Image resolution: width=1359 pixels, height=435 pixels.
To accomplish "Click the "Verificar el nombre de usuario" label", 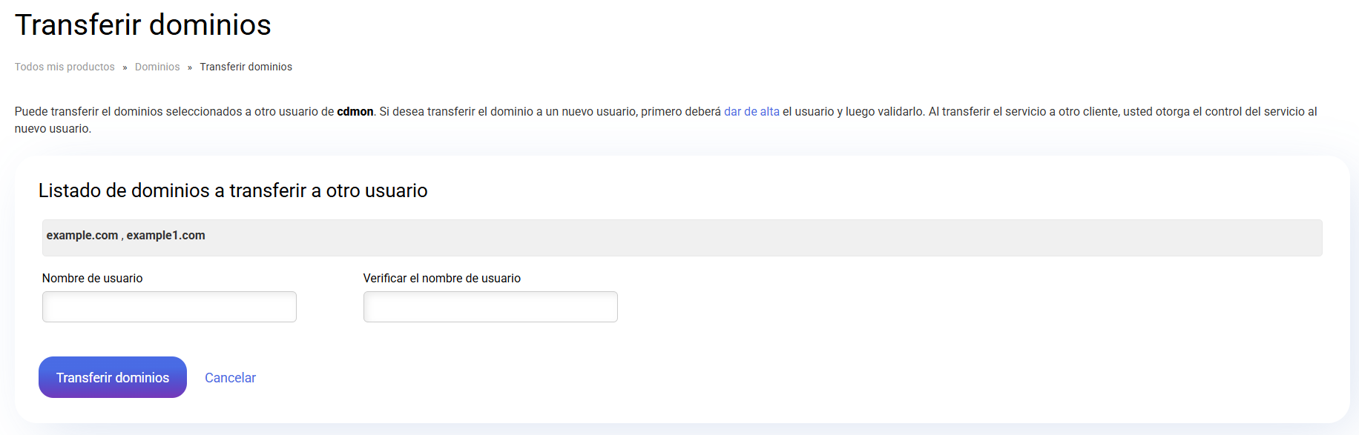I will pyautogui.click(x=441, y=279).
